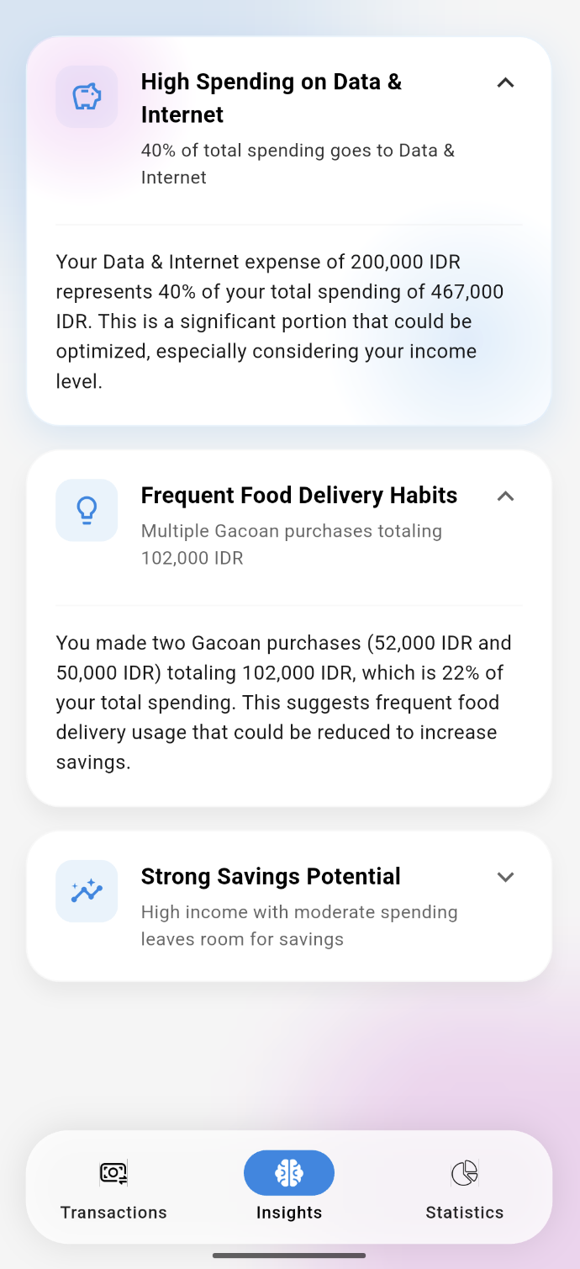580x1269 pixels.
Task: Select the Transactions cash icon
Action: pyautogui.click(x=113, y=1172)
